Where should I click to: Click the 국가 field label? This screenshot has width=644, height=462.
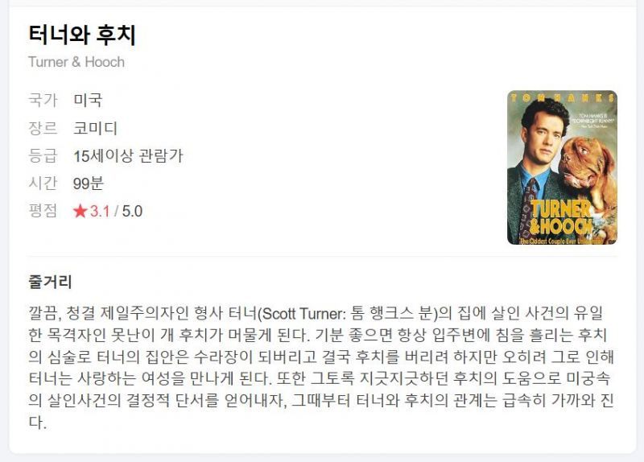point(43,100)
